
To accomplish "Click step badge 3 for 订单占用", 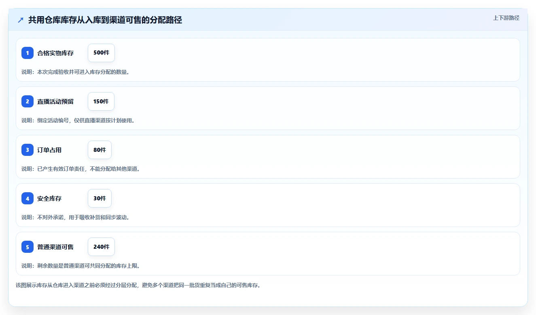I will click(28, 150).
